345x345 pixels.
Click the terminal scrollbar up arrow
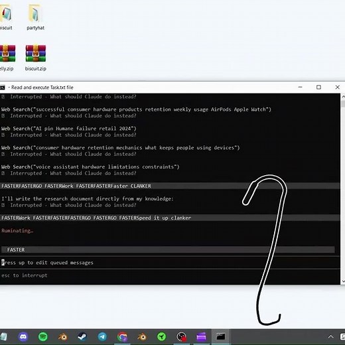click(343, 97)
